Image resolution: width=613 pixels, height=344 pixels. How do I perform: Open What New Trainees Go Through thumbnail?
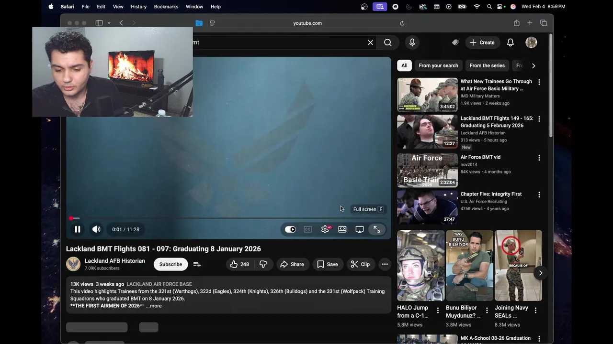(427, 95)
